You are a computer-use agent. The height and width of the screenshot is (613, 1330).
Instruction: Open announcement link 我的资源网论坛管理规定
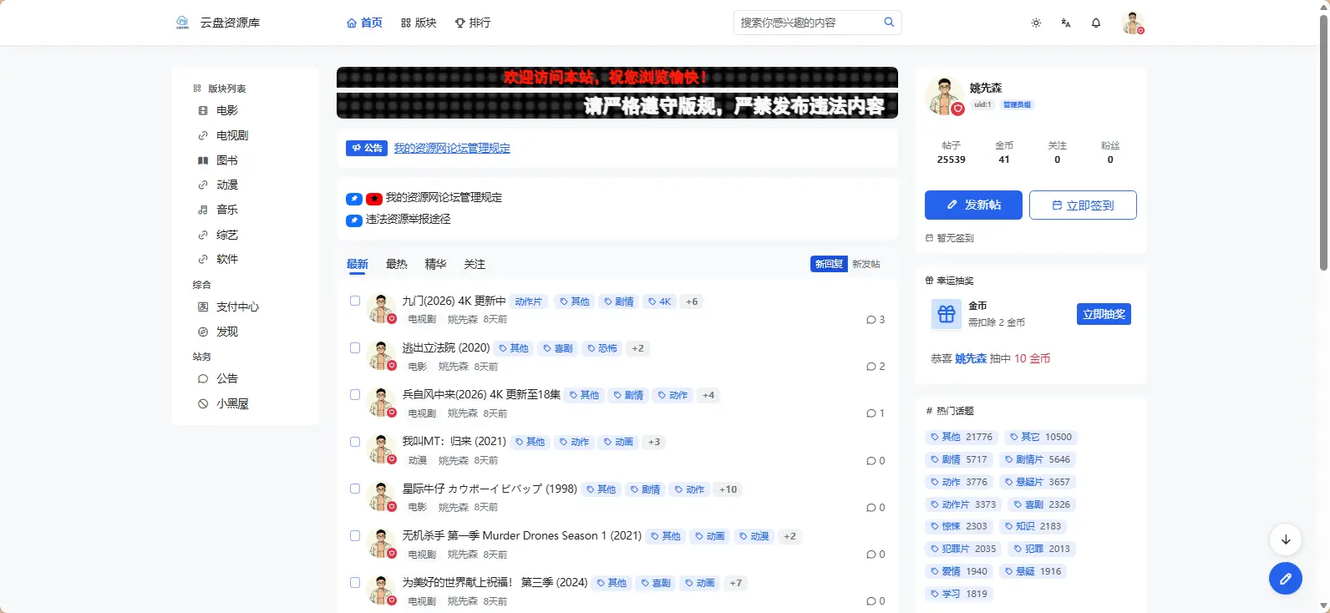click(452, 148)
